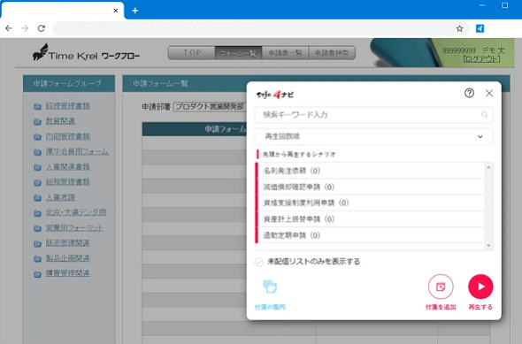The width and height of the screenshot is (522, 344).
Task: Click the 総務管理書類 folder icon
Action: (37, 183)
